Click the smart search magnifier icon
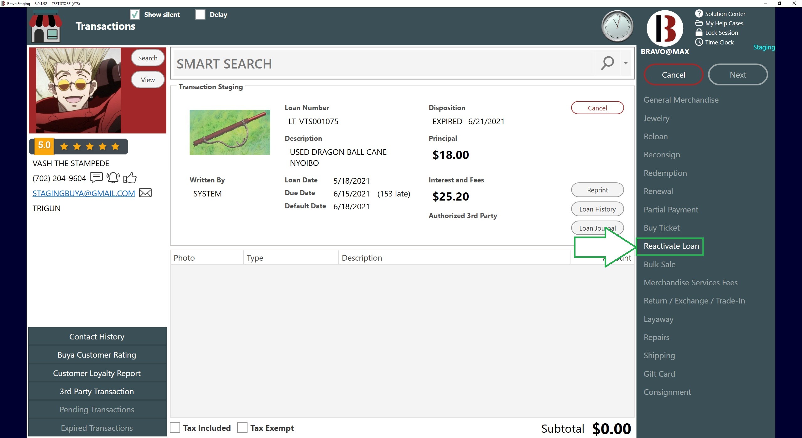Viewport: 802px width, 438px height. (x=607, y=63)
